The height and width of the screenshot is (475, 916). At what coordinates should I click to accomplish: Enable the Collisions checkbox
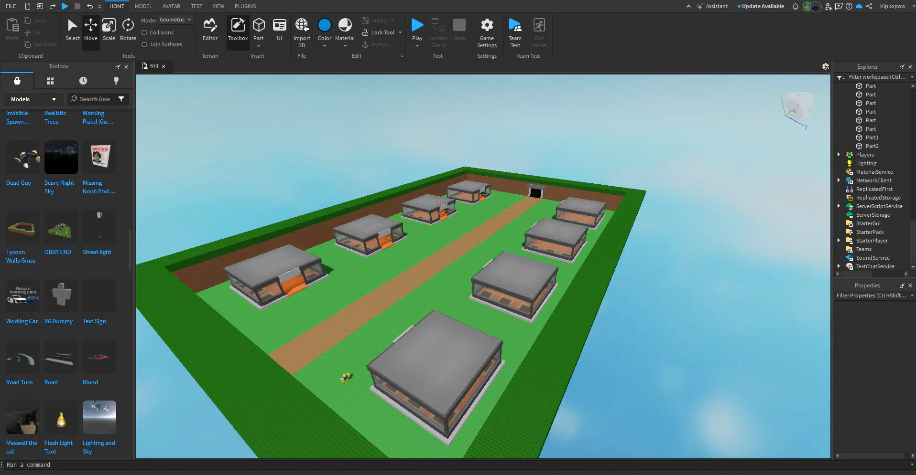[x=144, y=32]
